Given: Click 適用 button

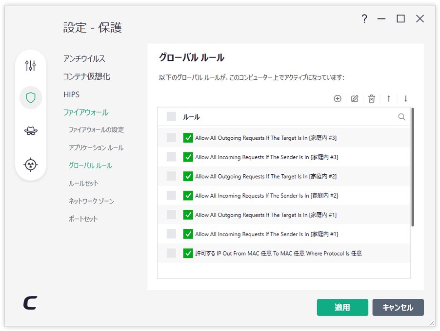Looking at the screenshot, I should pyautogui.click(x=342, y=307).
